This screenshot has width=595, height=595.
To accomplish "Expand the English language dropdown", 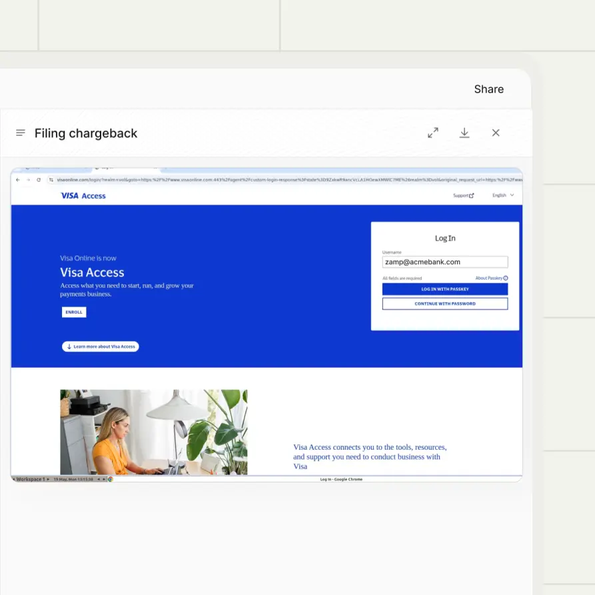I will 503,195.
